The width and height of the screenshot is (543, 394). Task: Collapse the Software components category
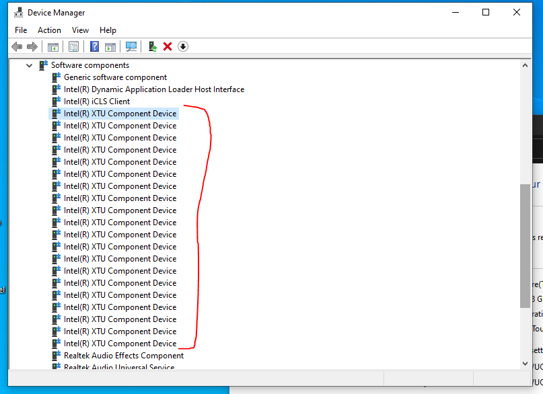pos(30,65)
